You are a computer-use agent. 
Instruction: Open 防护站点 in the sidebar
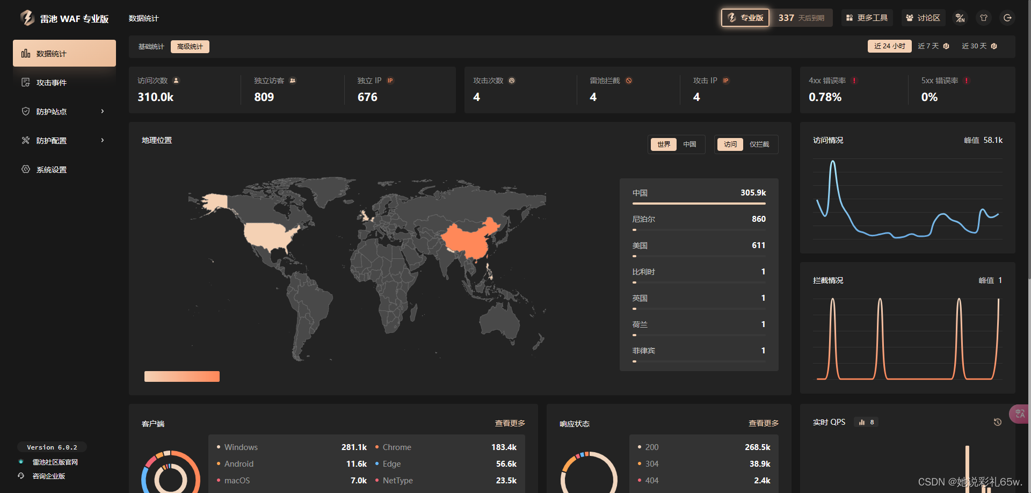coord(64,111)
